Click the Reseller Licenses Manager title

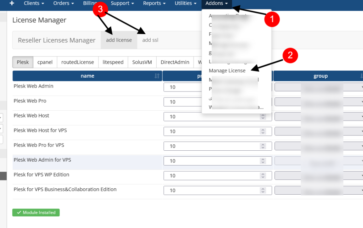coord(56,40)
